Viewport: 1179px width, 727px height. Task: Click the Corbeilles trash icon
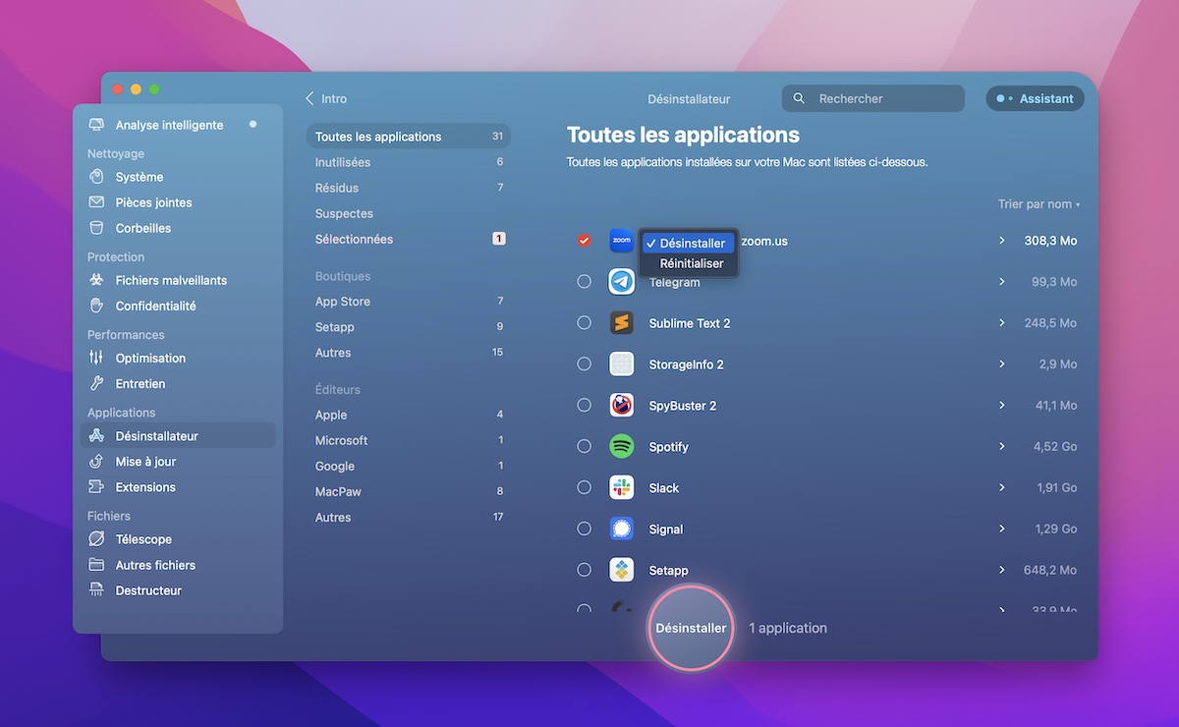coord(96,228)
